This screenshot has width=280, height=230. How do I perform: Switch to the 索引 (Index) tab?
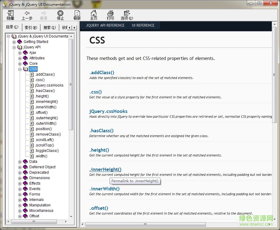click(x=31, y=28)
